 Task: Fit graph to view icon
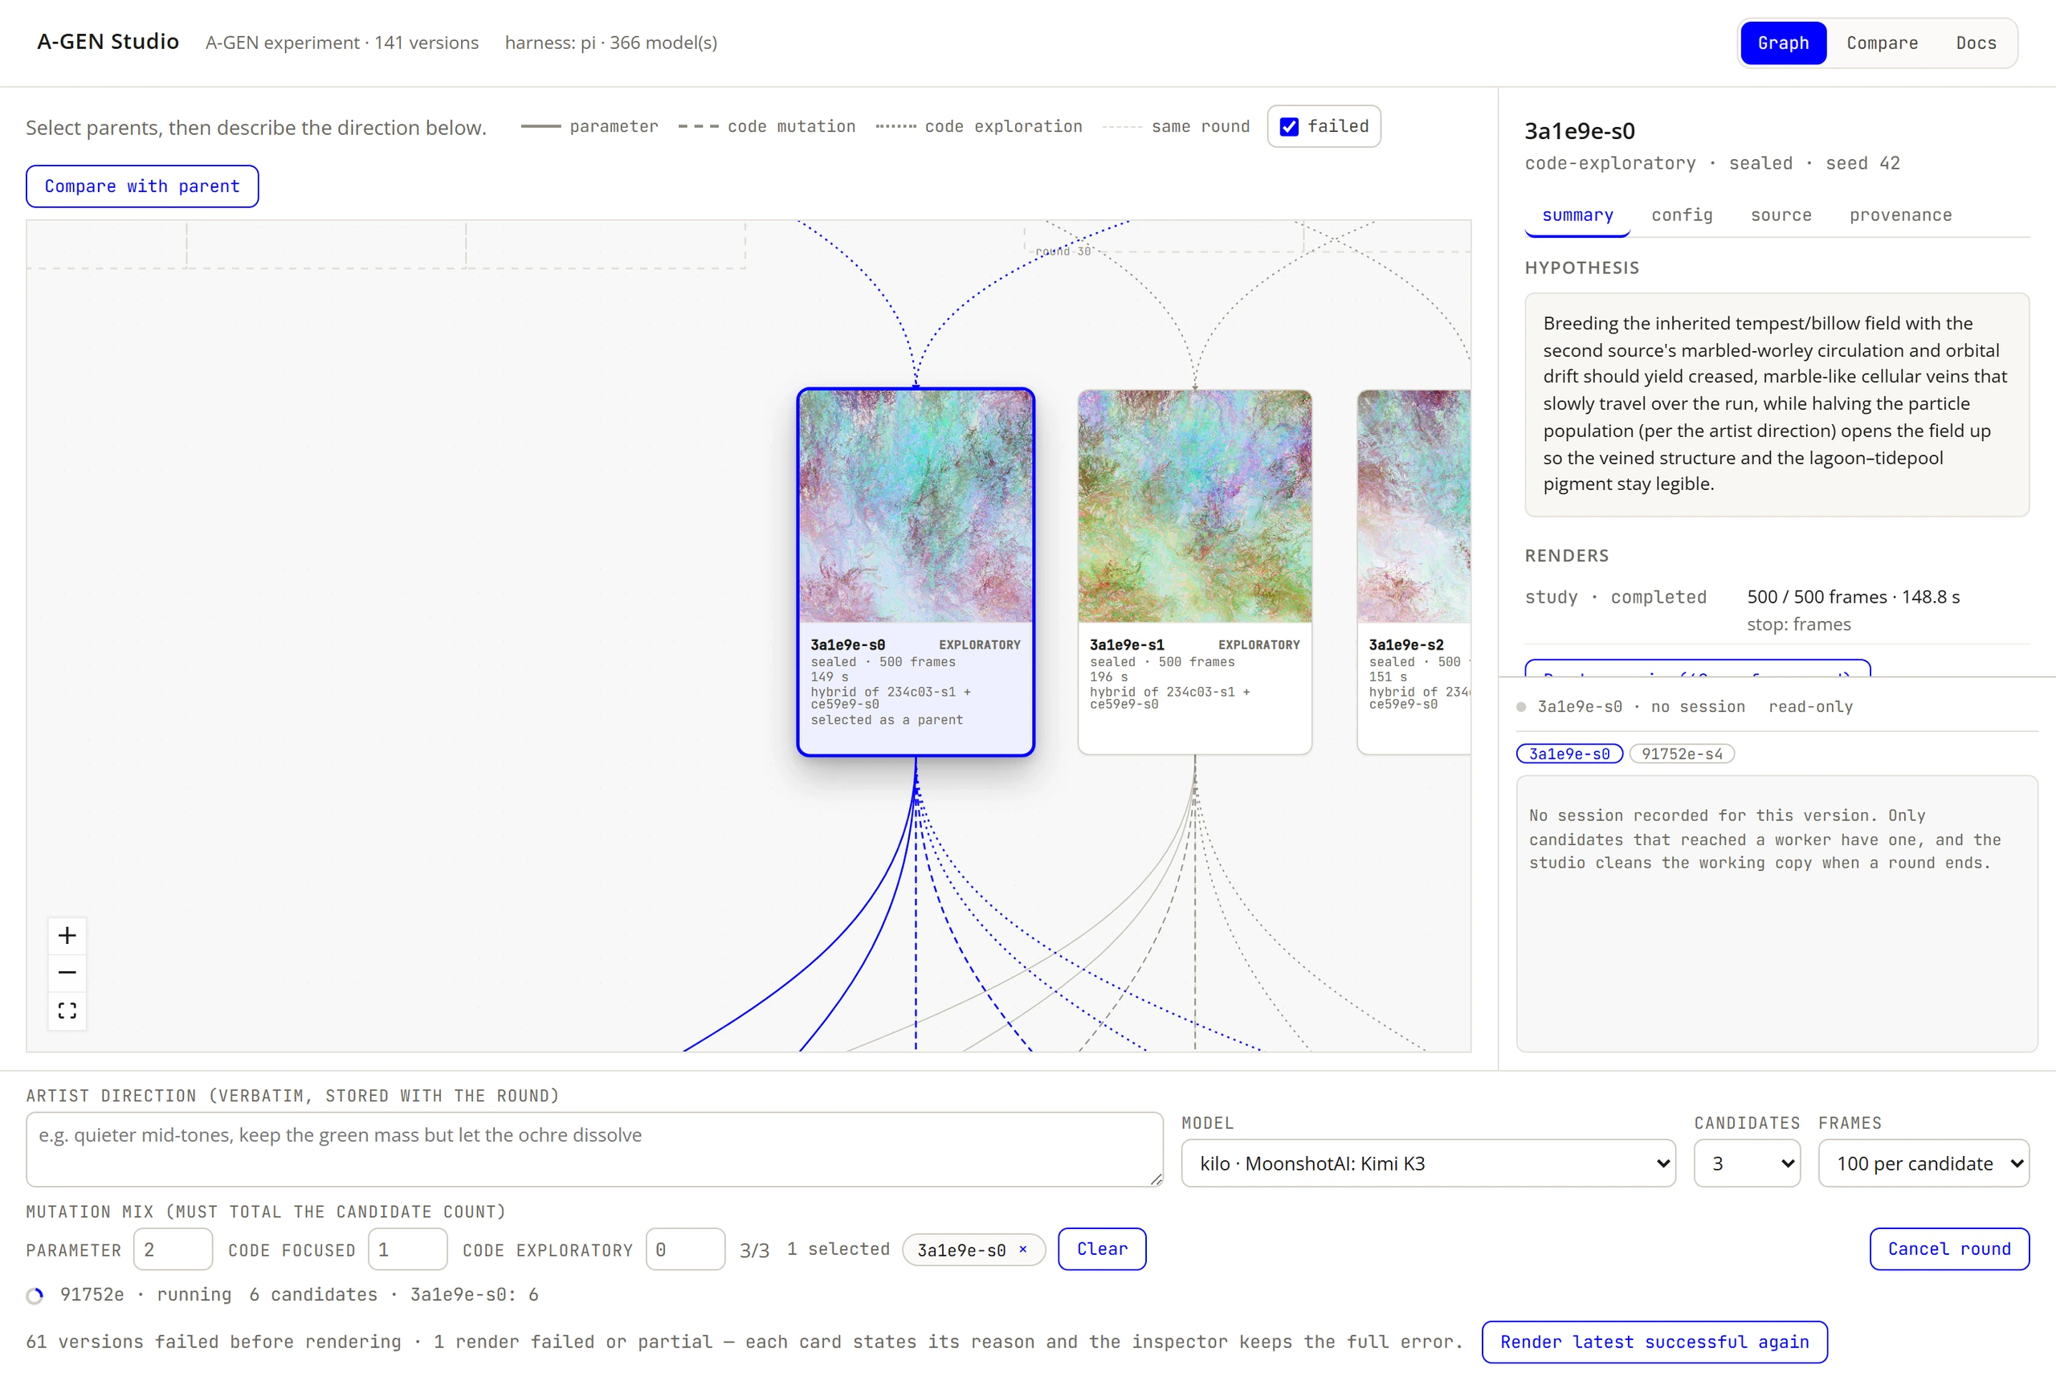coord(67,1010)
